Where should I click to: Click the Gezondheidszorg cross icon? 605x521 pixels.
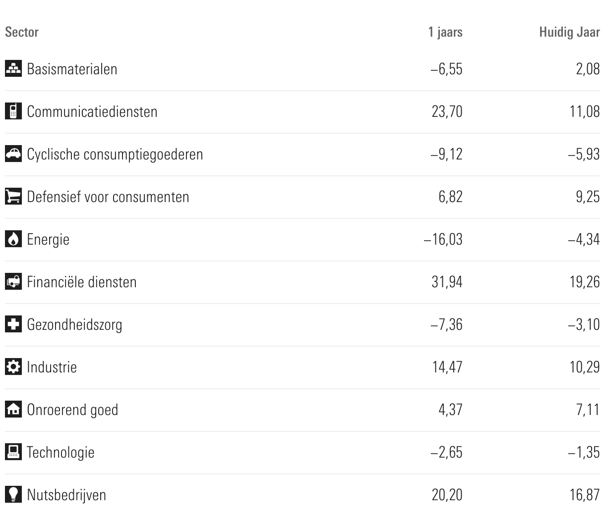pyautogui.click(x=13, y=324)
